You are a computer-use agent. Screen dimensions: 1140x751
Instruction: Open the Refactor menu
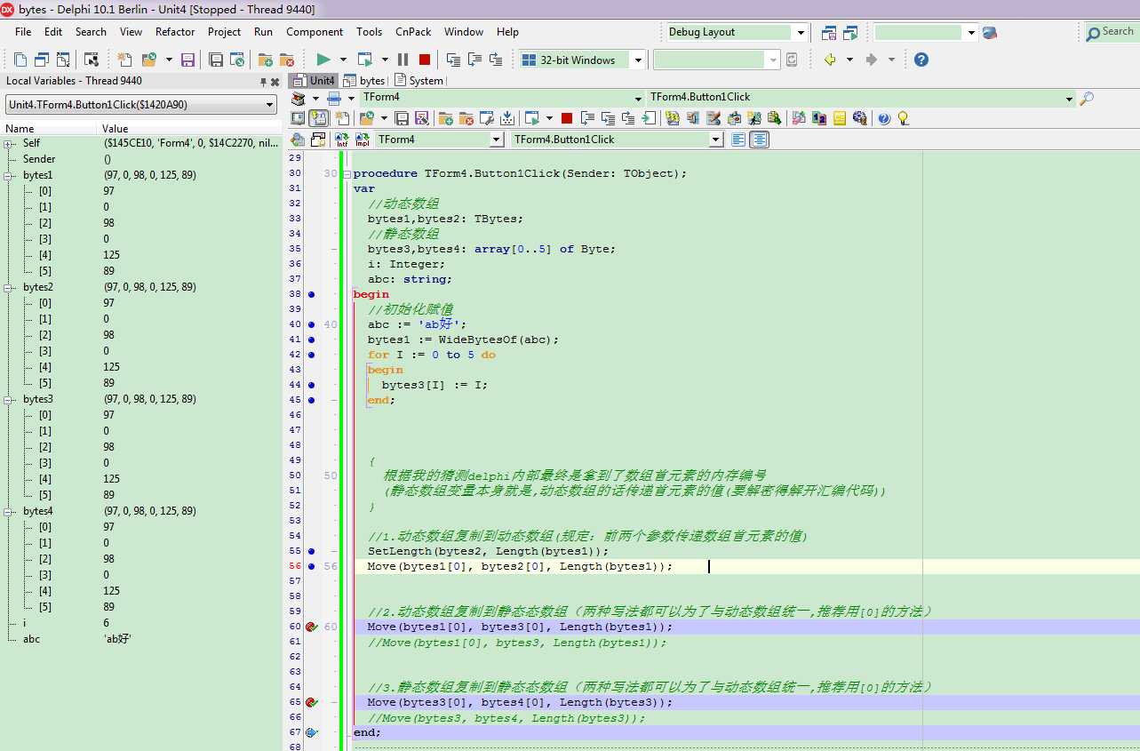pyautogui.click(x=175, y=32)
